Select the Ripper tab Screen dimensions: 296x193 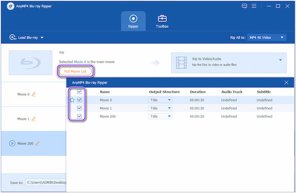click(x=133, y=21)
